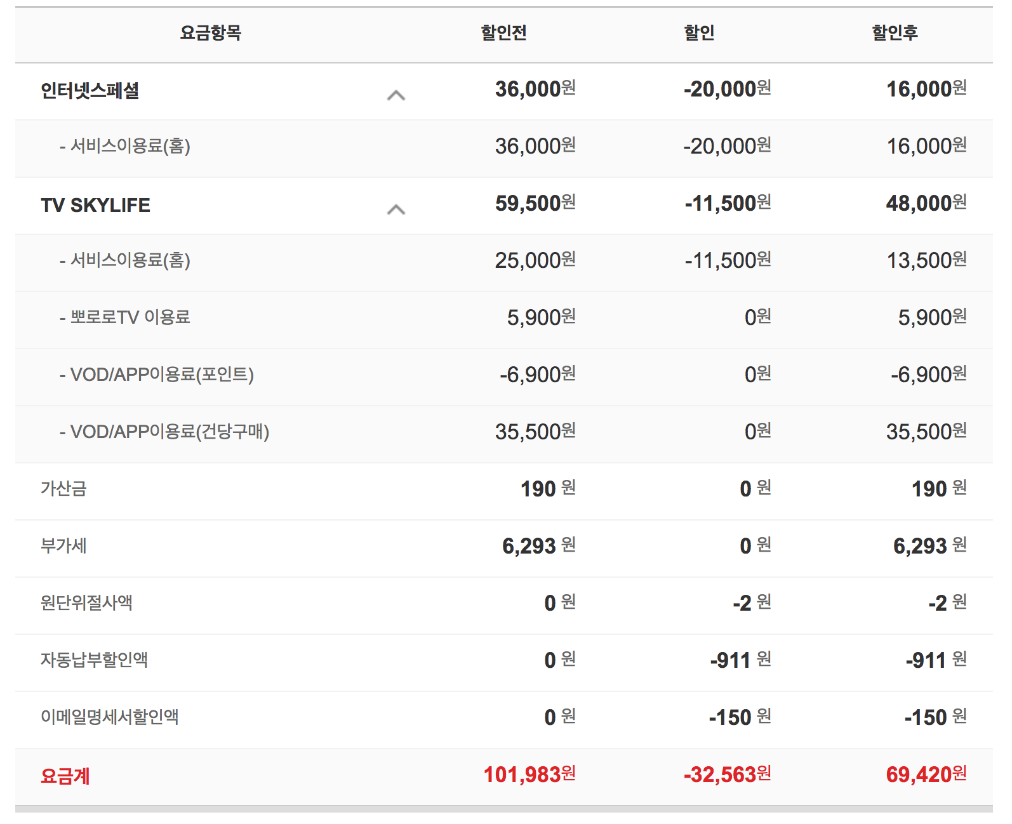Select the 요금항목 column header
Image resolution: width=1012 pixels, height=824 pixels.
[x=210, y=33]
